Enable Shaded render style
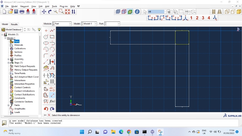The image size is (242, 136). pyautogui.click(x=239, y=12)
